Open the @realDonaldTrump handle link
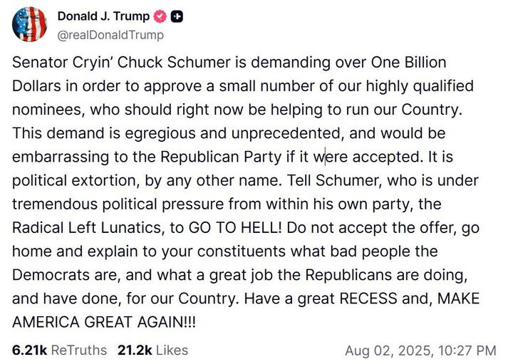The width and height of the screenshot is (508, 364). pos(110,35)
